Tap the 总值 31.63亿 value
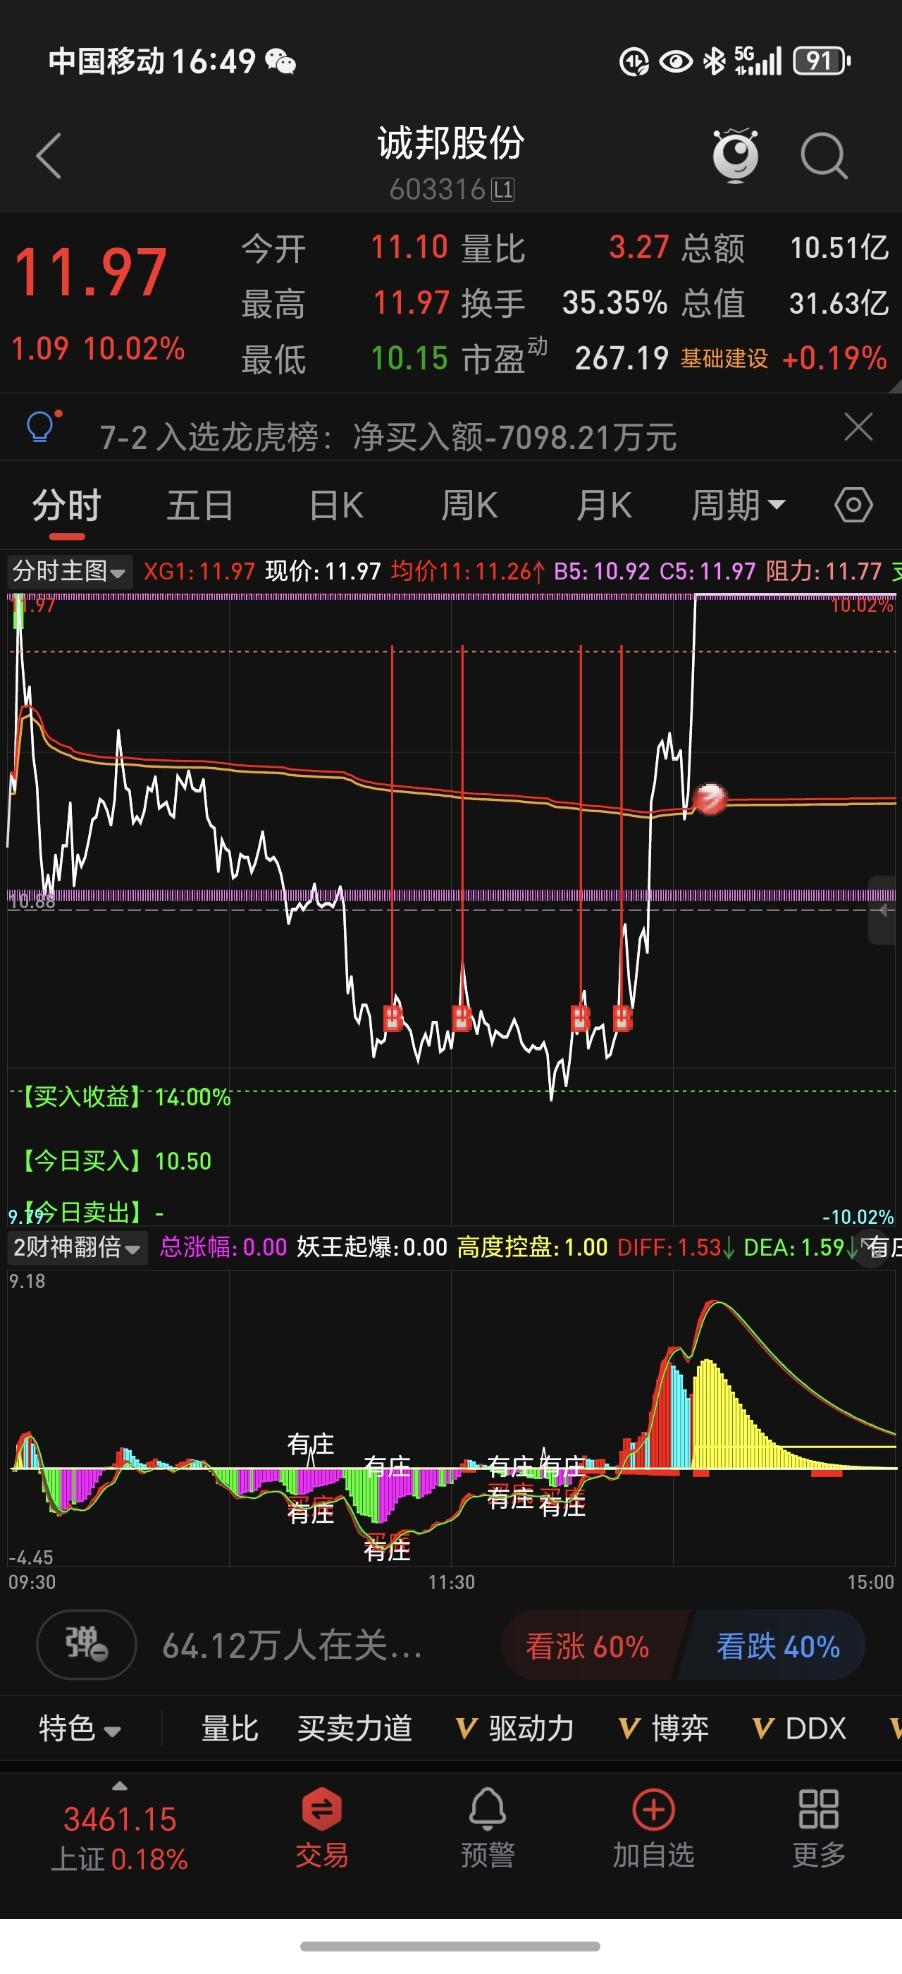Screen dimensions: 902x1974 coord(839,303)
